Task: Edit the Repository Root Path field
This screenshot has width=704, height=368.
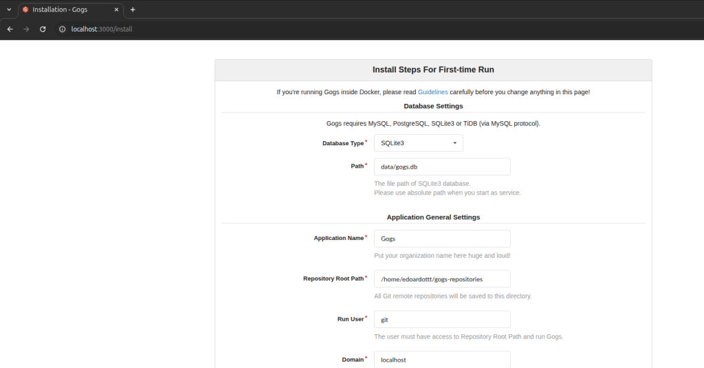Action: point(442,279)
